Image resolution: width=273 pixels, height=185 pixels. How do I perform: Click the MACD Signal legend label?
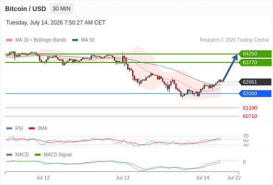click(58, 154)
